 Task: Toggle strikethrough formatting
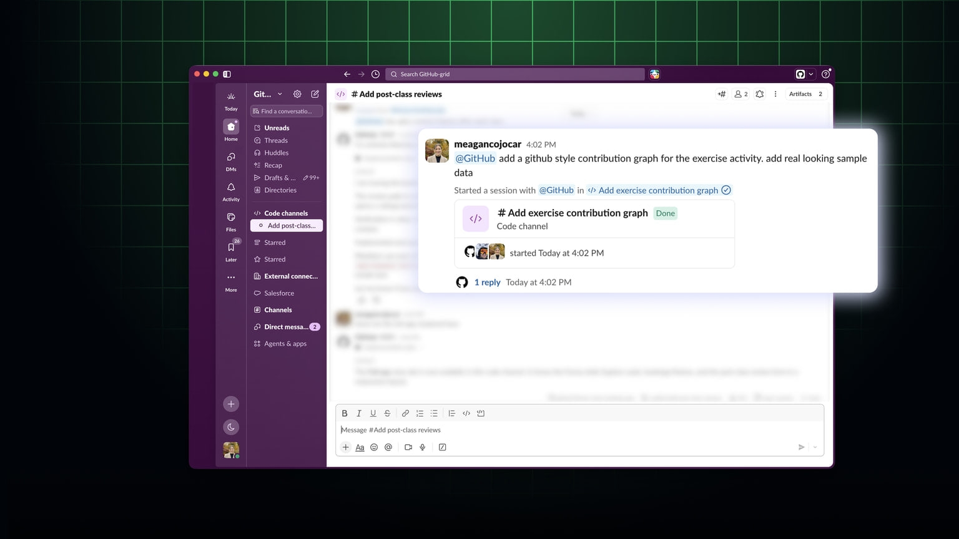[387, 413]
